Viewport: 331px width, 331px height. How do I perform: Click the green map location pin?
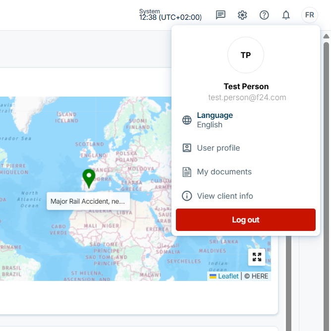point(89,178)
